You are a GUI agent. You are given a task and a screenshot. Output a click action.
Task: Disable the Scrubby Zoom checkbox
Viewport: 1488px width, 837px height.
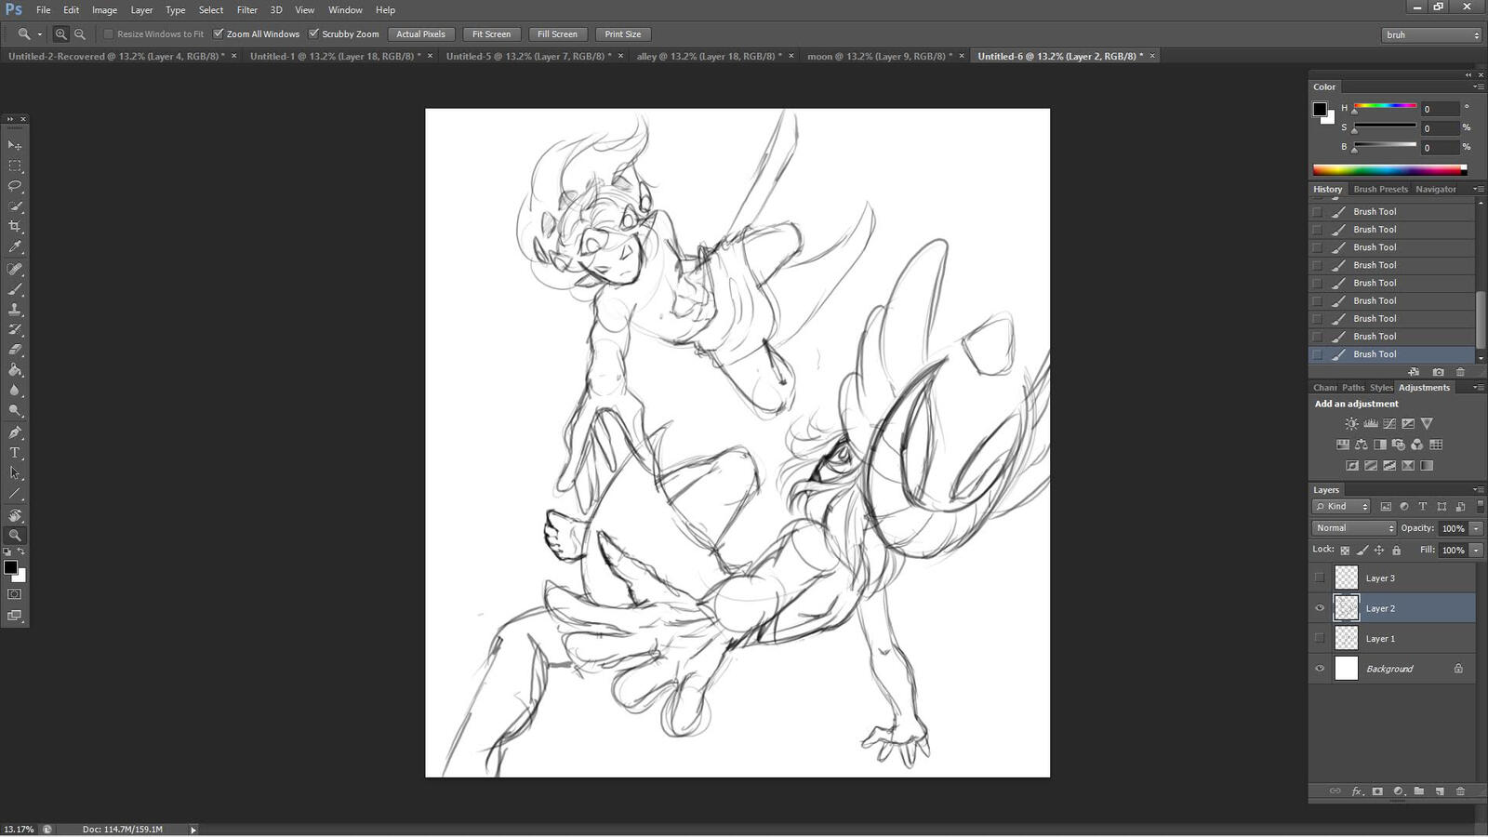314,34
